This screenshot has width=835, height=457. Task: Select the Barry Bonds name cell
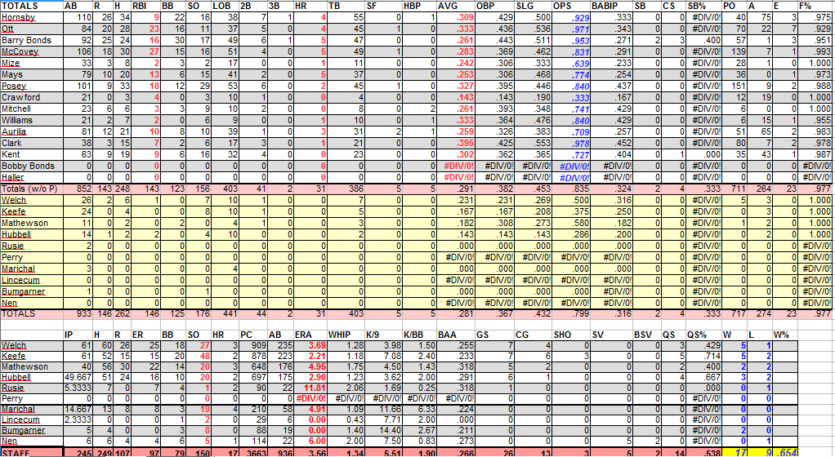tap(31, 41)
